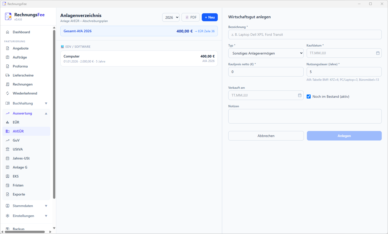Focus the Bezeichnung input field
The width and height of the screenshot is (388, 234).
[x=305, y=34]
